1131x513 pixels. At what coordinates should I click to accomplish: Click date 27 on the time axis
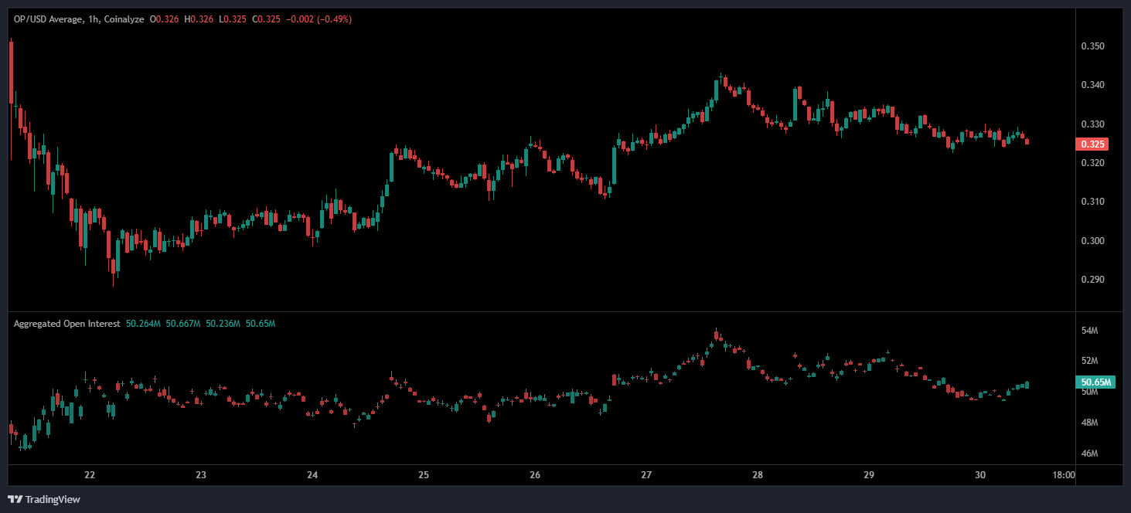click(646, 475)
